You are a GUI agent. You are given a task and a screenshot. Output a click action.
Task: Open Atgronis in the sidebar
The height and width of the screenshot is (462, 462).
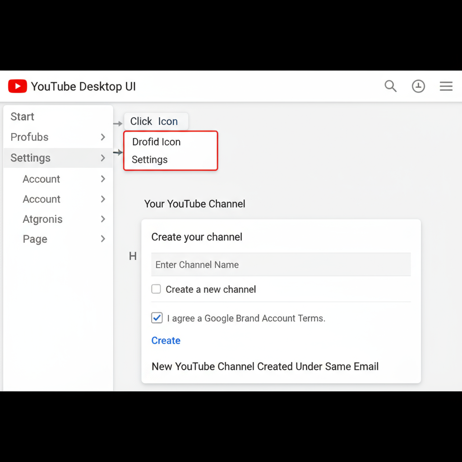(x=43, y=219)
